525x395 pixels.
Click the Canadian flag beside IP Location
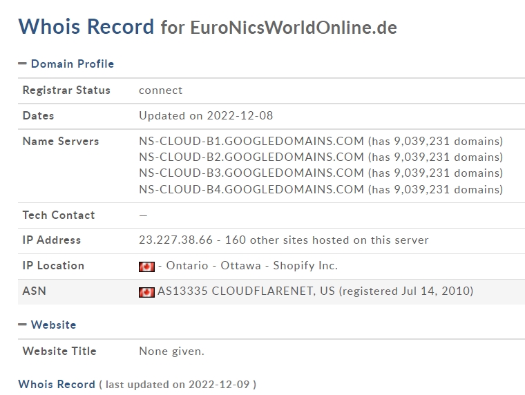click(x=146, y=267)
